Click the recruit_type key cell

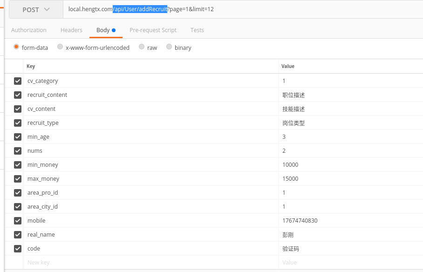(151, 123)
